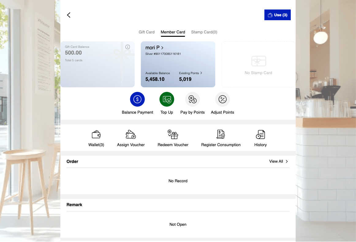The image size is (356, 242).
Task: Select the No Stamp Card placeholder
Action: coord(258,64)
